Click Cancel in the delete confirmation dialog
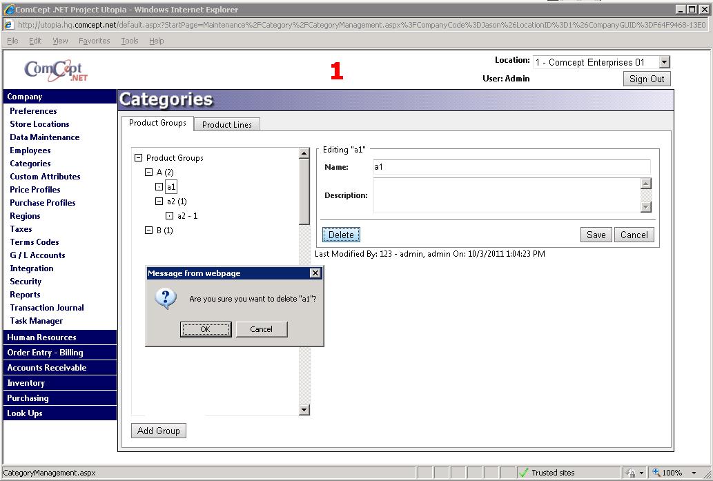The width and height of the screenshot is (713, 481). (x=261, y=329)
